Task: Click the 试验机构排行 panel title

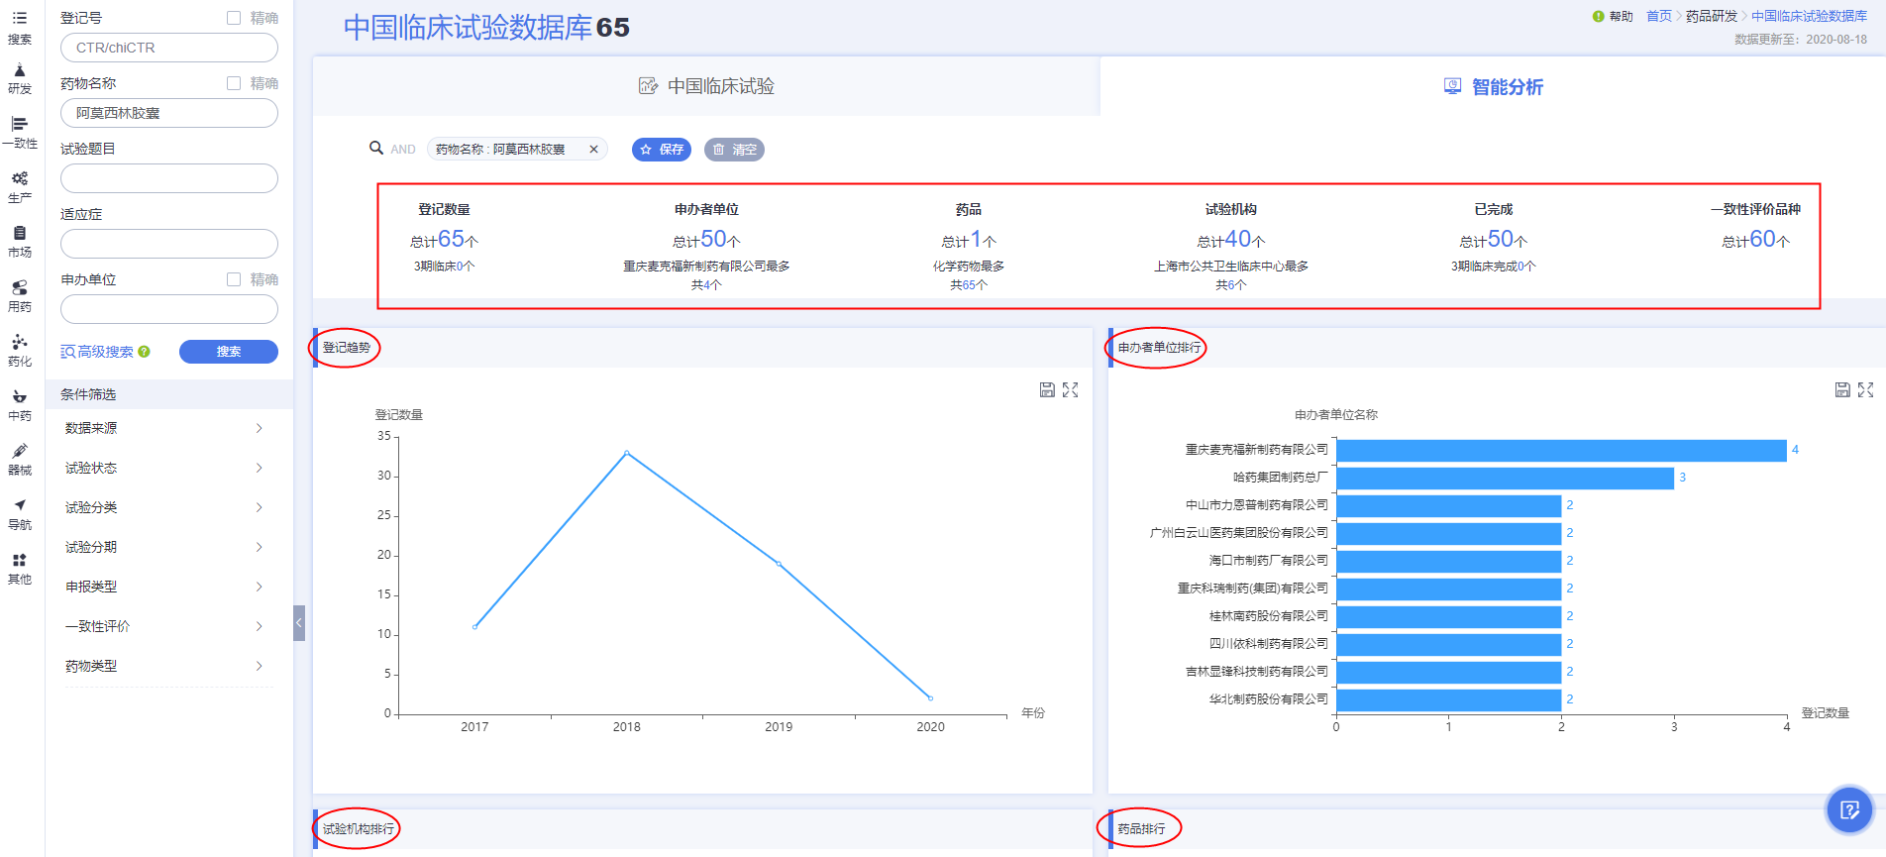Action: click(359, 829)
